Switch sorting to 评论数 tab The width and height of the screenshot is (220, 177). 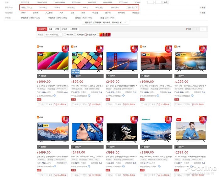pos(64,29)
